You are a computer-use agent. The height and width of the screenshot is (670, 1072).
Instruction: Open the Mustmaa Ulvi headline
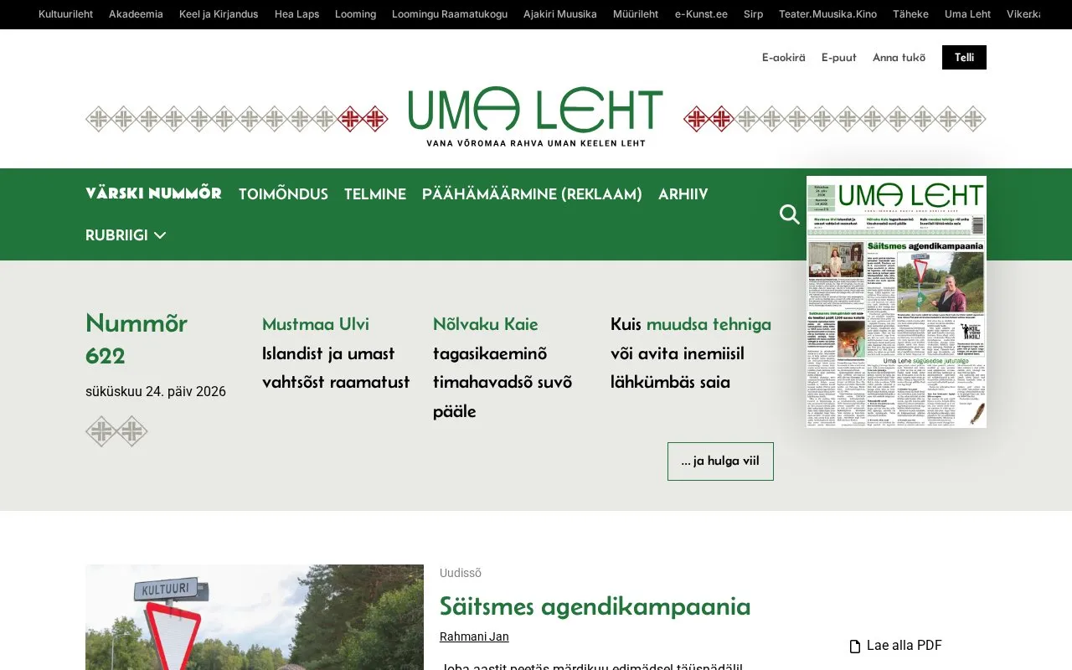[x=336, y=353]
